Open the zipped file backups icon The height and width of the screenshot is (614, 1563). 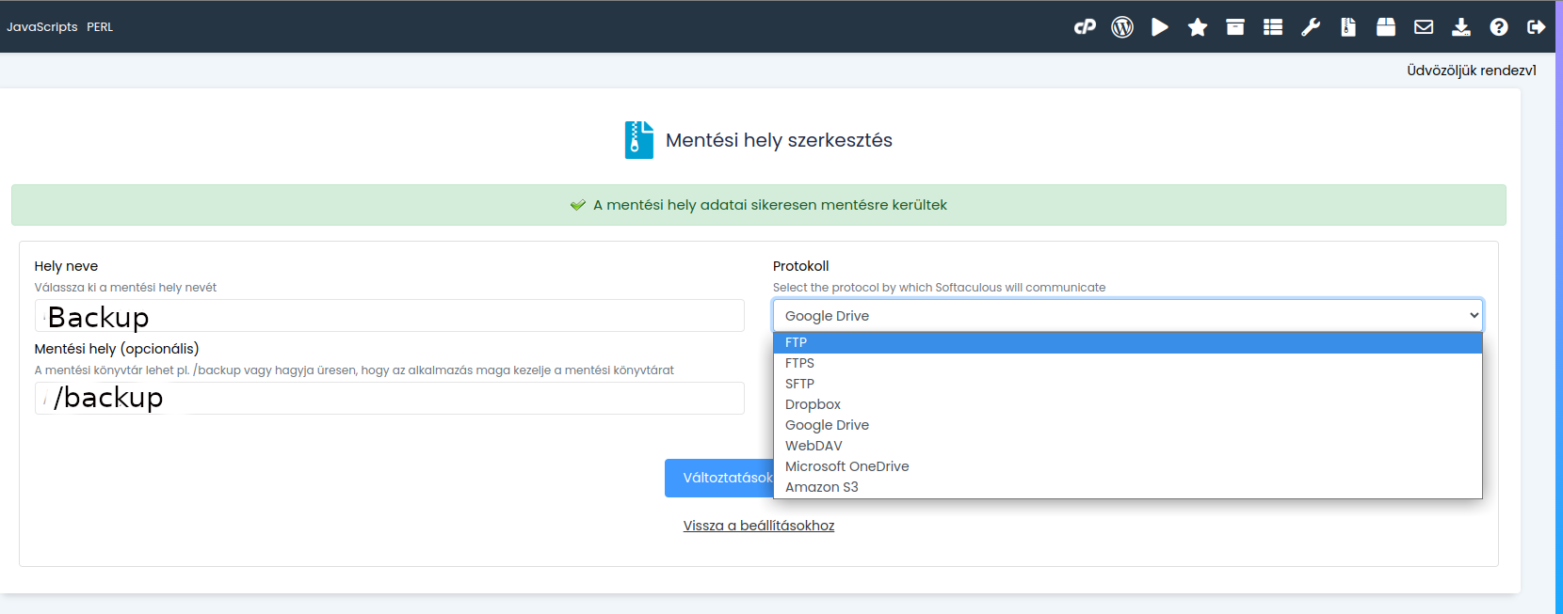1348,27
